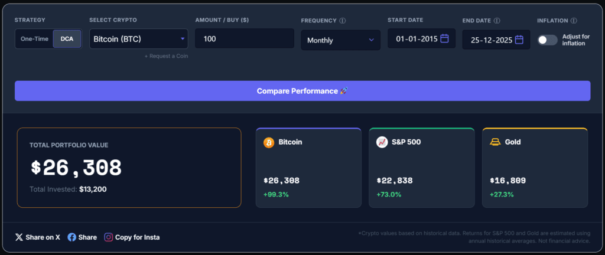Screen dimensions: 605x255
Task: Select the DCA strategy option
Action: pyautogui.click(x=67, y=39)
